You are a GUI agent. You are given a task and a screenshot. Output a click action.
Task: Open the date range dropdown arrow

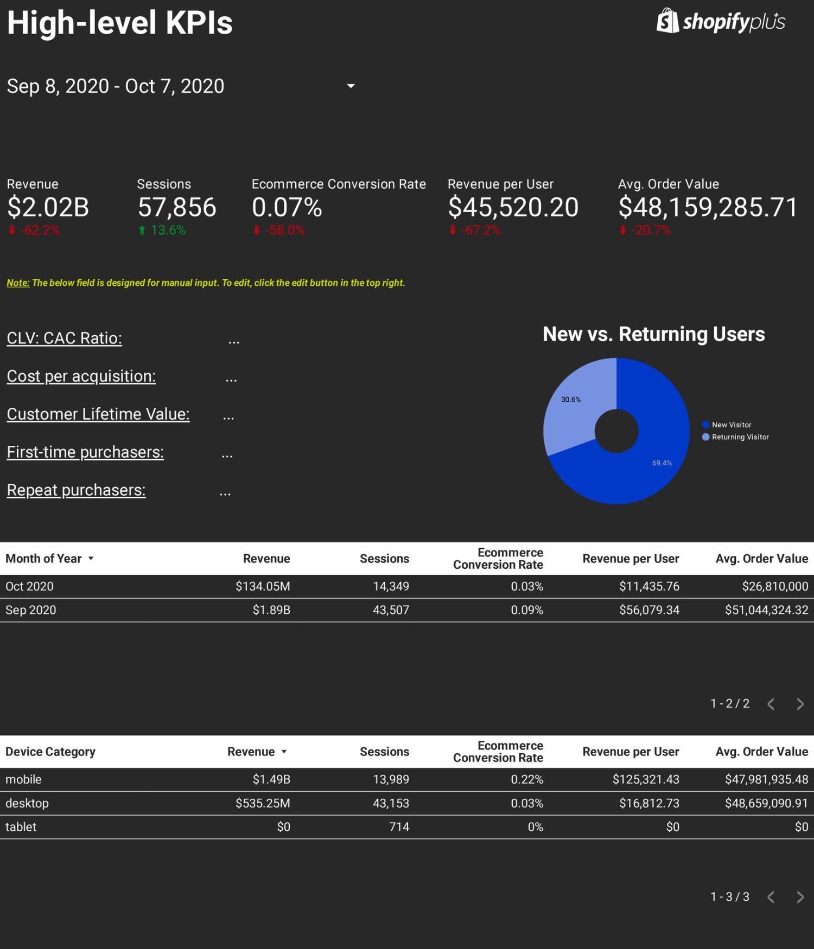point(351,86)
